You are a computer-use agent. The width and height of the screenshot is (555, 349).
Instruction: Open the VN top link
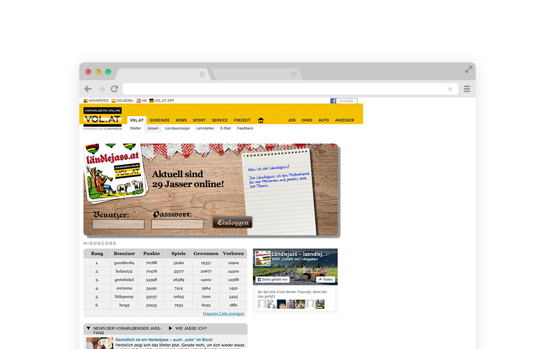tap(142, 101)
